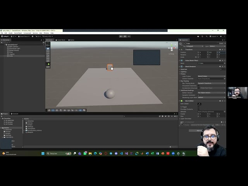Toggle the Procedural Geometry checkbox
This screenshot has height=186, width=248.
pyautogui.click(x=198, y=86)
